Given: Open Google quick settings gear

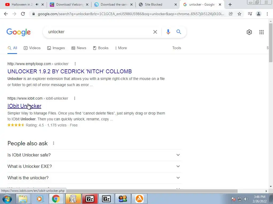Looking at the screenshot, I should pyautogui.click(x=249, y=32).
